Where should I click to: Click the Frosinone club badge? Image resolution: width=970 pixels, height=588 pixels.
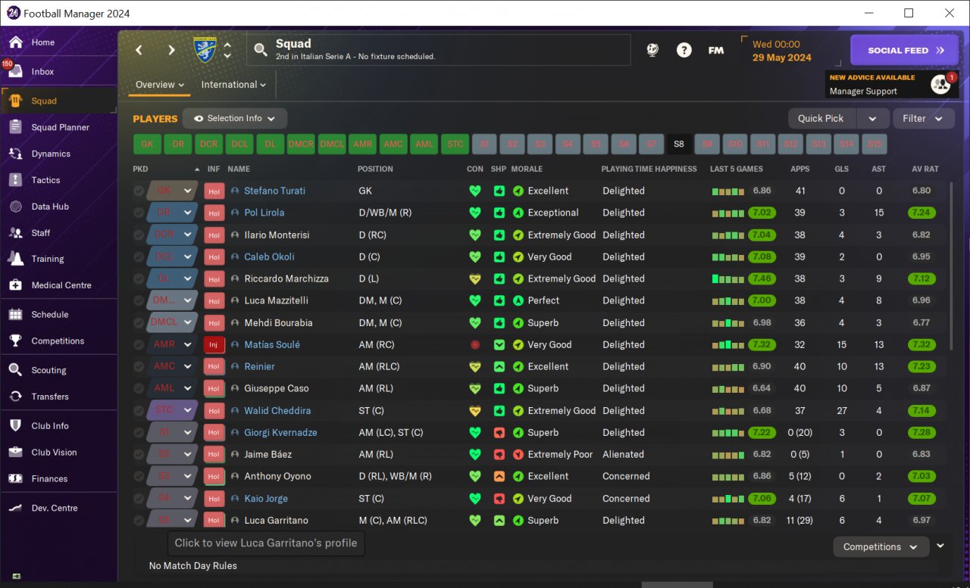pos(203,50)
